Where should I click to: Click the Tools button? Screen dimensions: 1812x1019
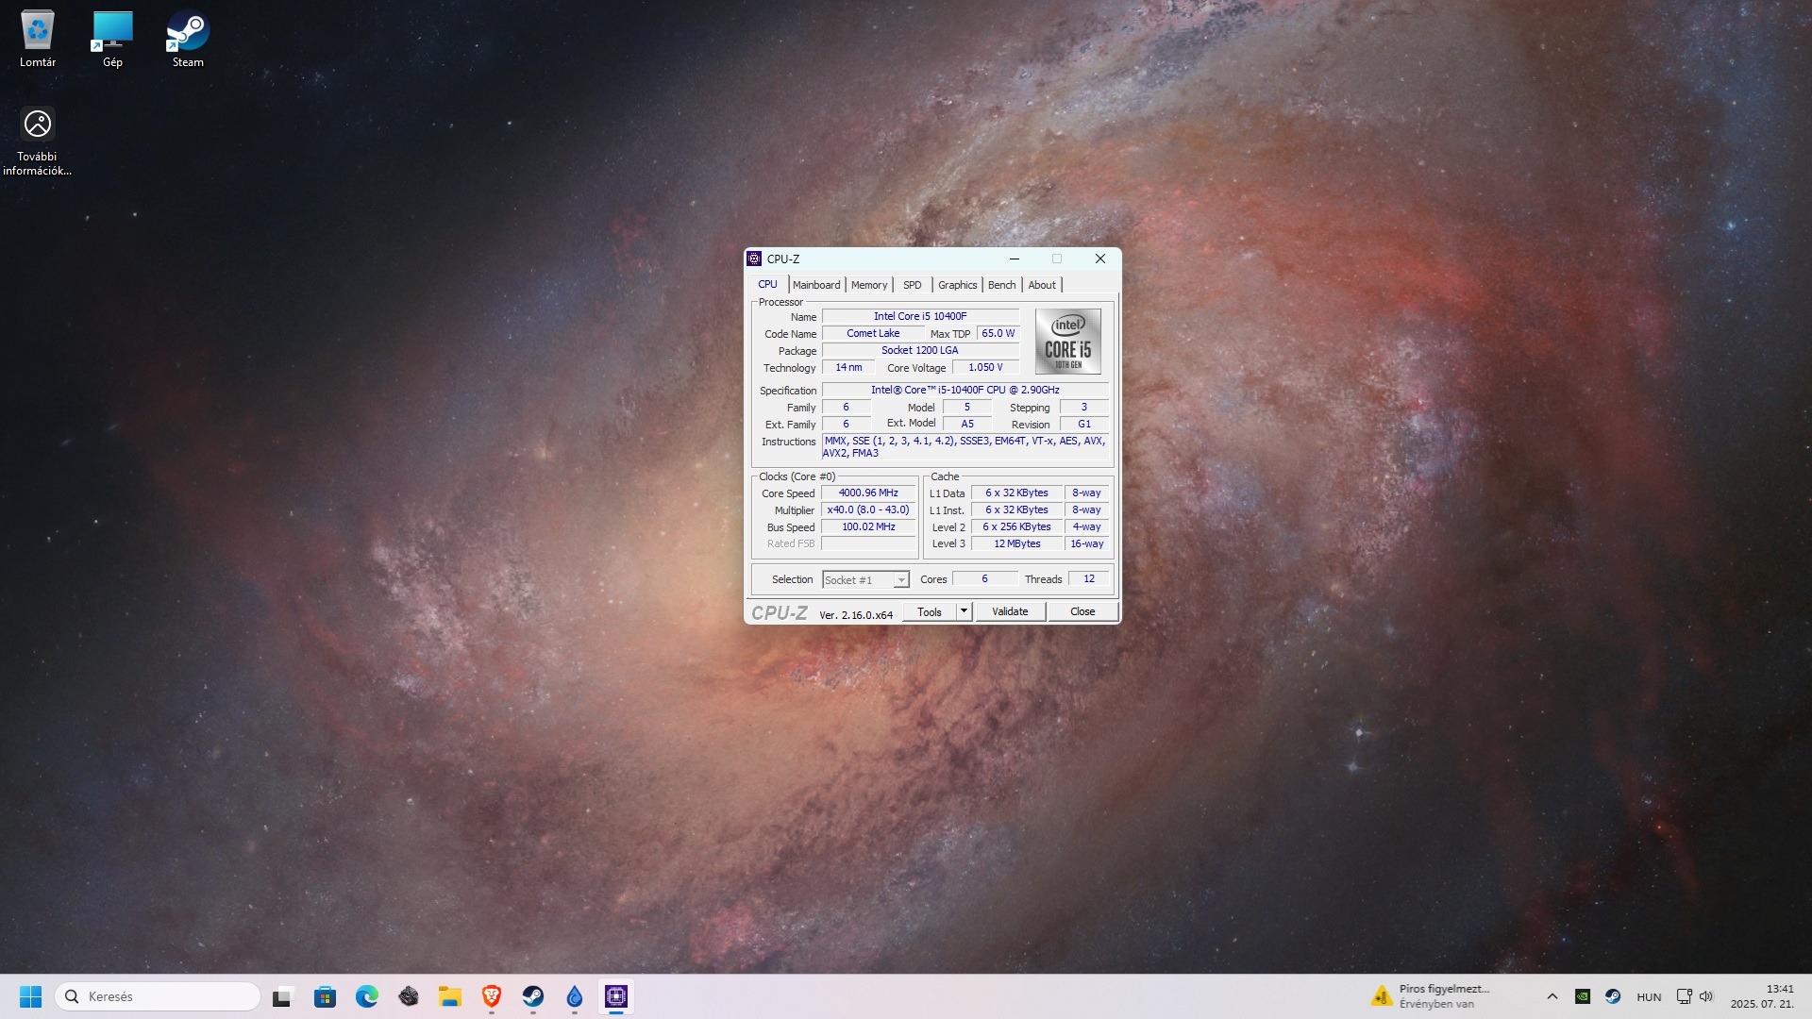pos(929,611)
